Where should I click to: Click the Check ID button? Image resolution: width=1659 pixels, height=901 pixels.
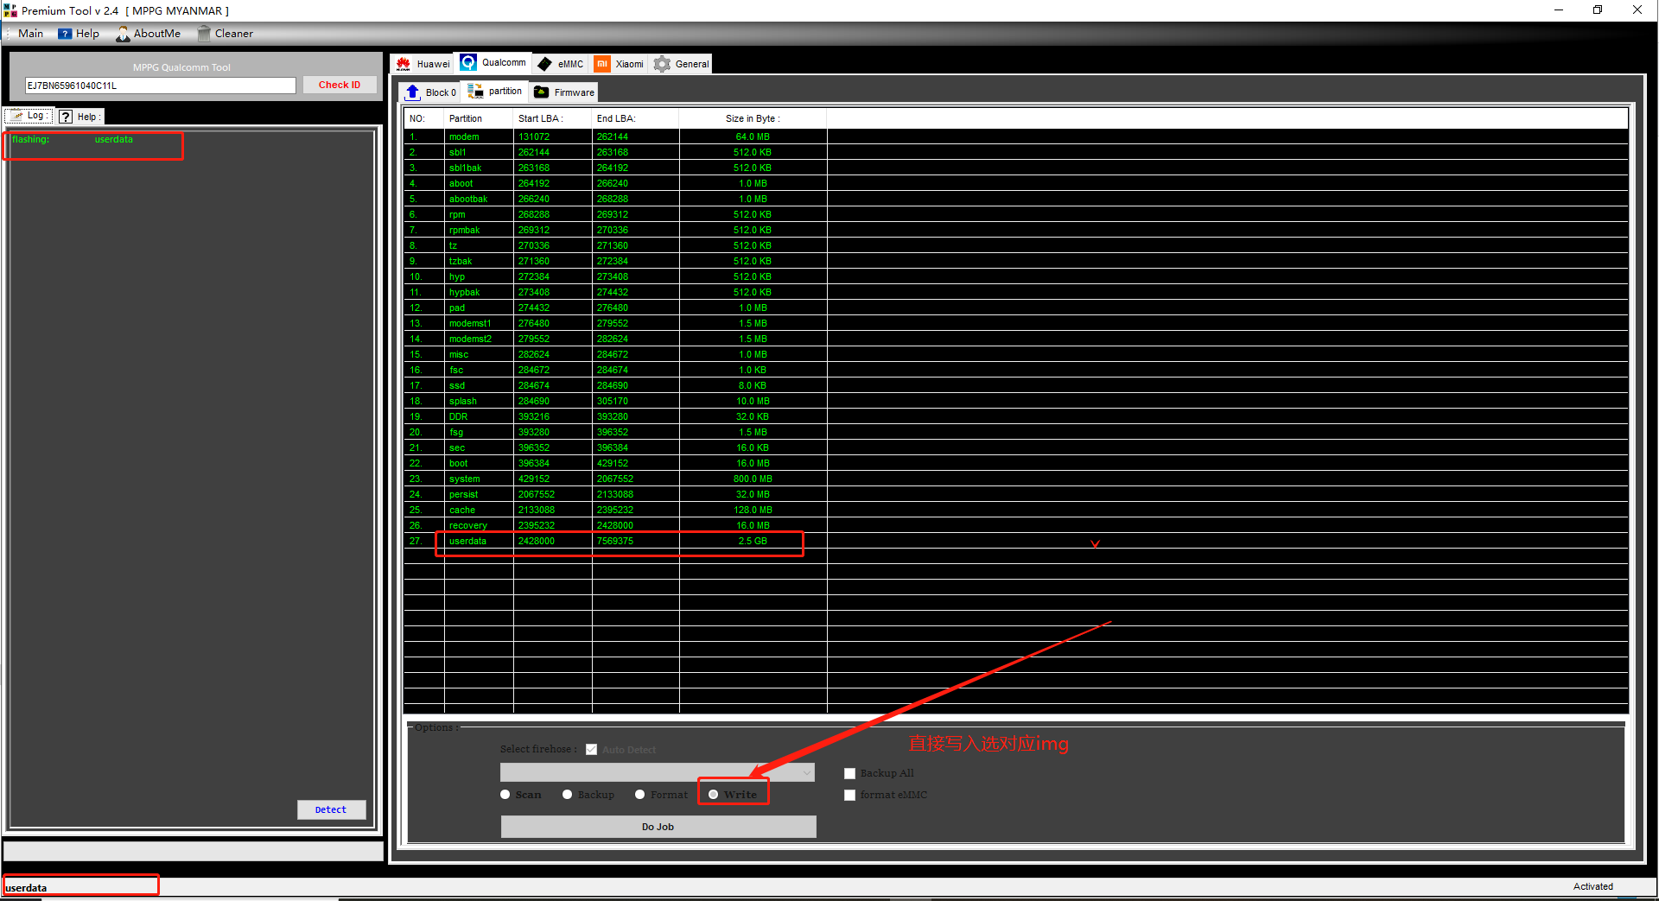click(x=339, y=85)
